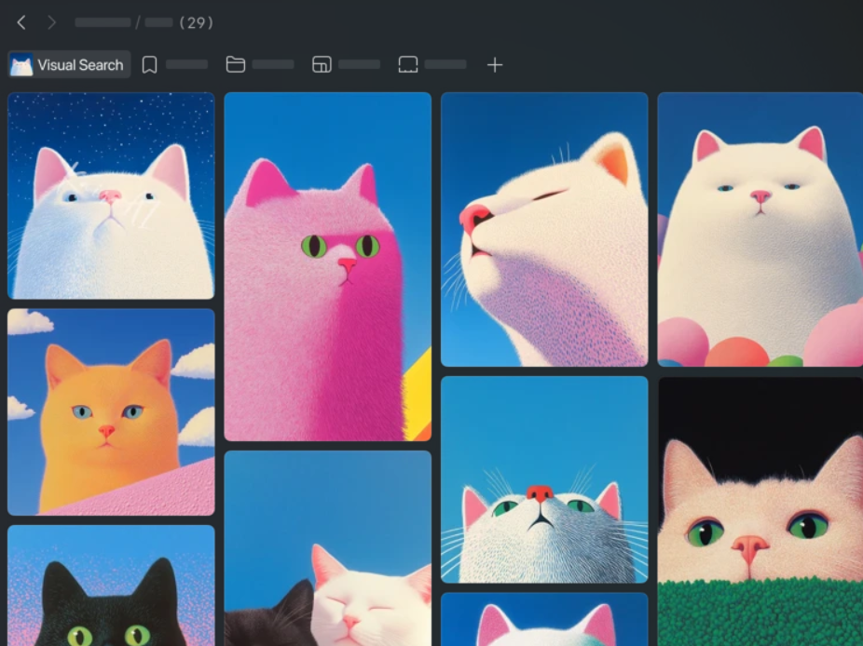Click the (29) item count label
The image size is (863, 646).
[197, 22]
